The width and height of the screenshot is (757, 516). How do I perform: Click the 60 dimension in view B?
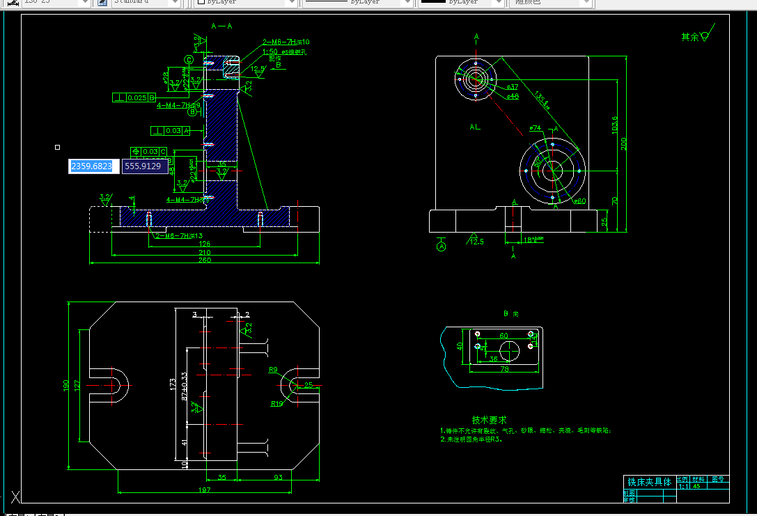click(x=504, y=336)
